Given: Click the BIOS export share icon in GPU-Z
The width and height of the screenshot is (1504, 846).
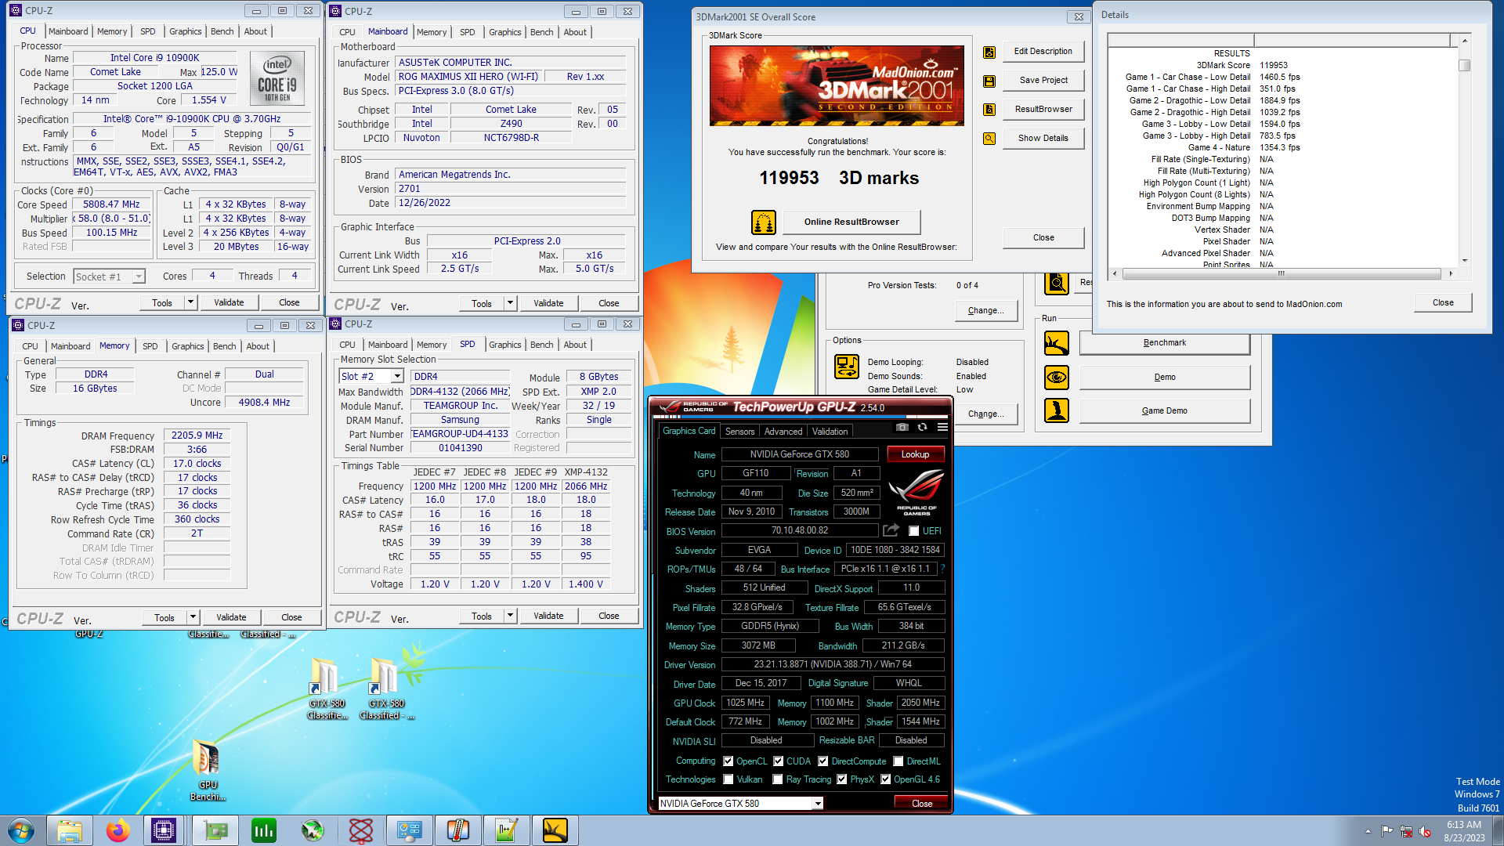Looking at the screenshot, I should pyautogui.click(x=891, y=530).
